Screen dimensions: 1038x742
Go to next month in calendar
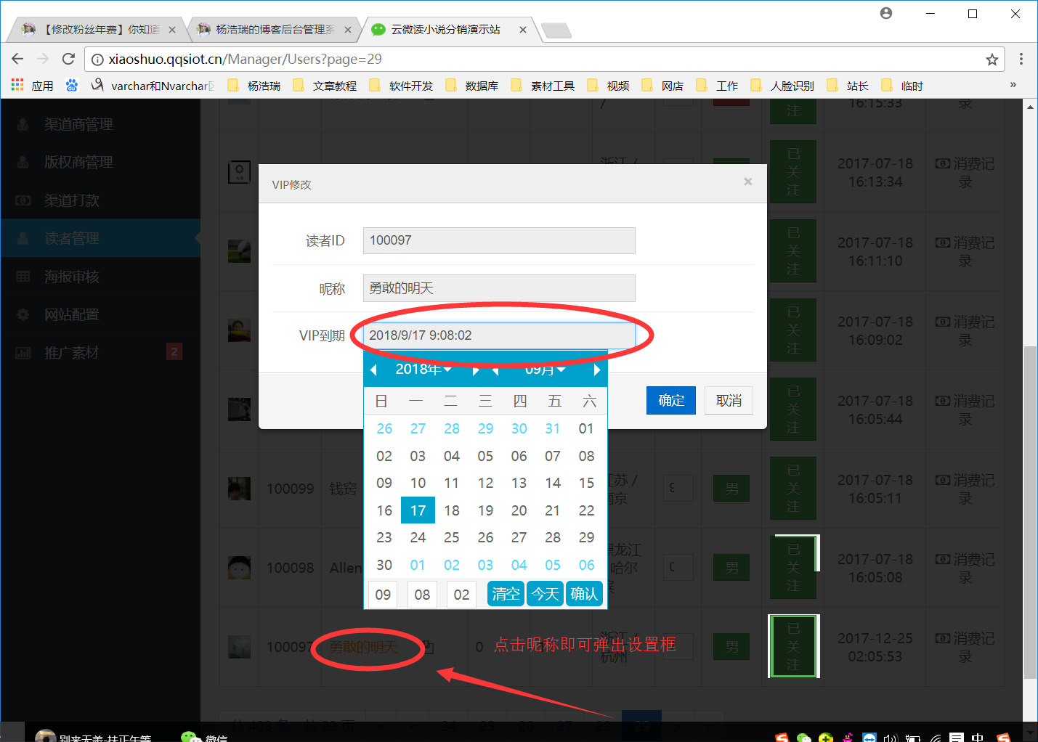[597, 370]
